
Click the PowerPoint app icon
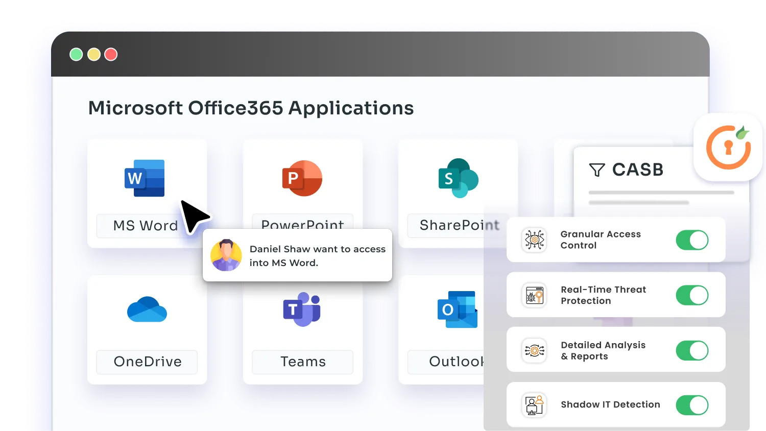(x=302, y=178)
